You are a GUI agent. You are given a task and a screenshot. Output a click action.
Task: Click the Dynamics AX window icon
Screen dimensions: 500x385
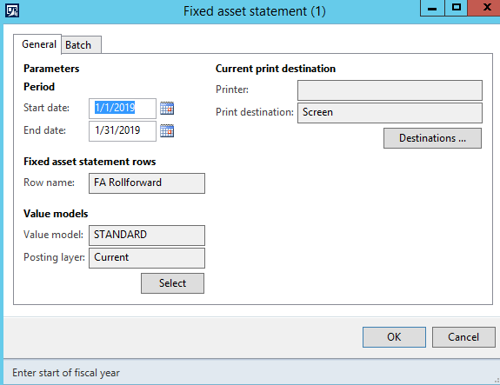click(12, 10)
